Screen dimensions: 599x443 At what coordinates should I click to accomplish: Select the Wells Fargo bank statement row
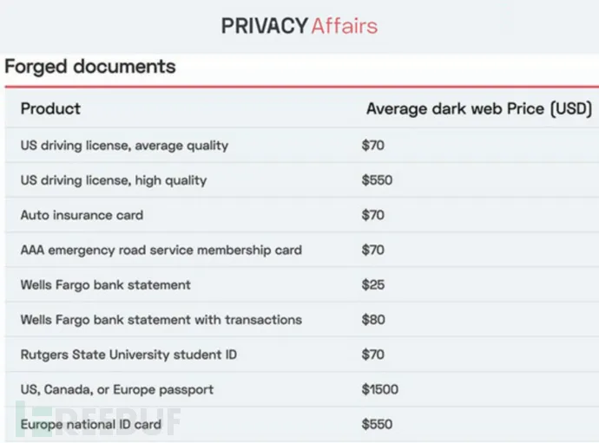[x=105, y=284]
